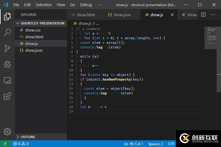This screenshot has height=147, width=221.
Task: Open the Debug view bug icon
Action: [x=7, y=64]
